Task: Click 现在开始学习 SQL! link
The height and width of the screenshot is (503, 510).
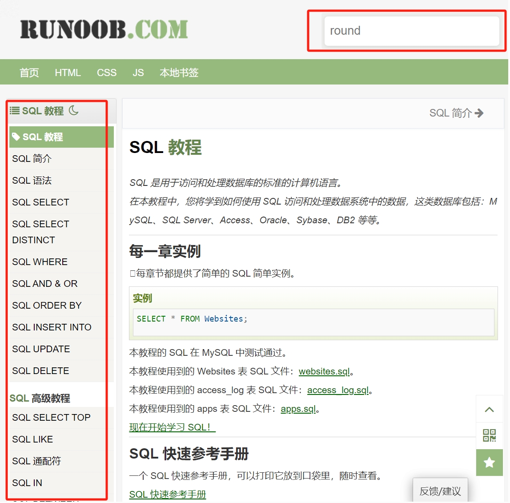Action: click(172, 427)
